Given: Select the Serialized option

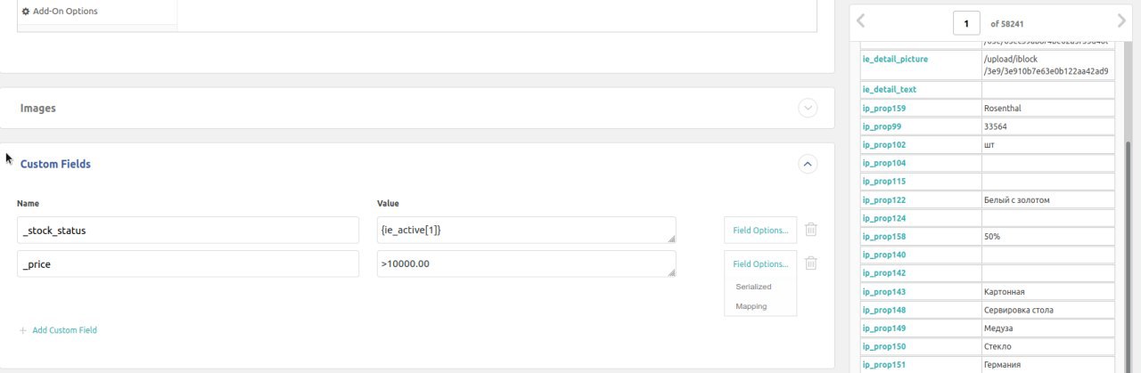Looking at the screenshot, I should tap(753, 287).
